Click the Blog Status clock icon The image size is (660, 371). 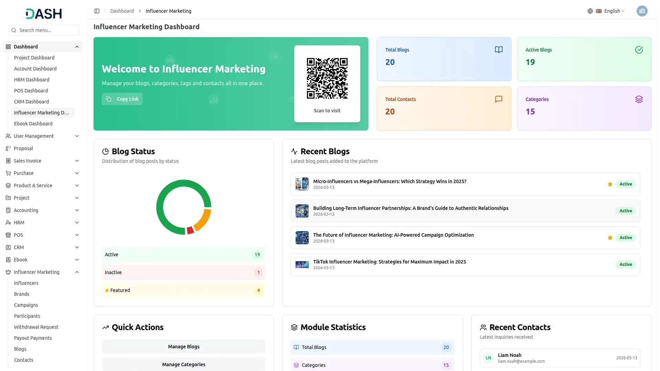tap(106, 151)
